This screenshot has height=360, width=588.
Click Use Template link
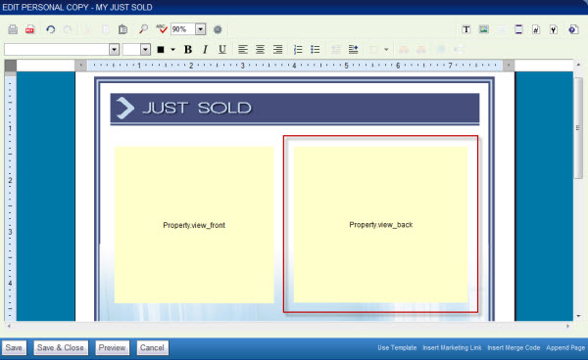(x=397, y=347)
